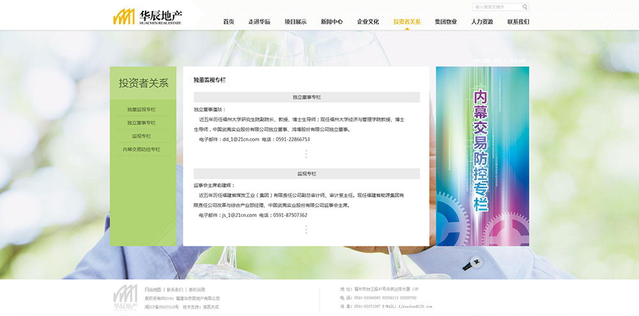Click dots under the supervisor section
Image resolution: width=639 pixels, height=316 pixels.
[306, 229]
